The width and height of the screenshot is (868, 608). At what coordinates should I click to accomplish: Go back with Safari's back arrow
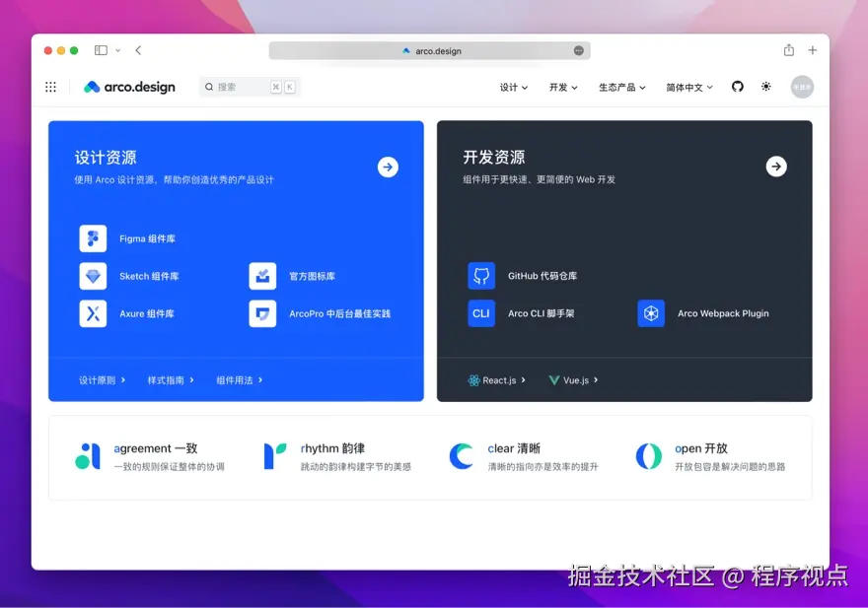pos(138,50)
